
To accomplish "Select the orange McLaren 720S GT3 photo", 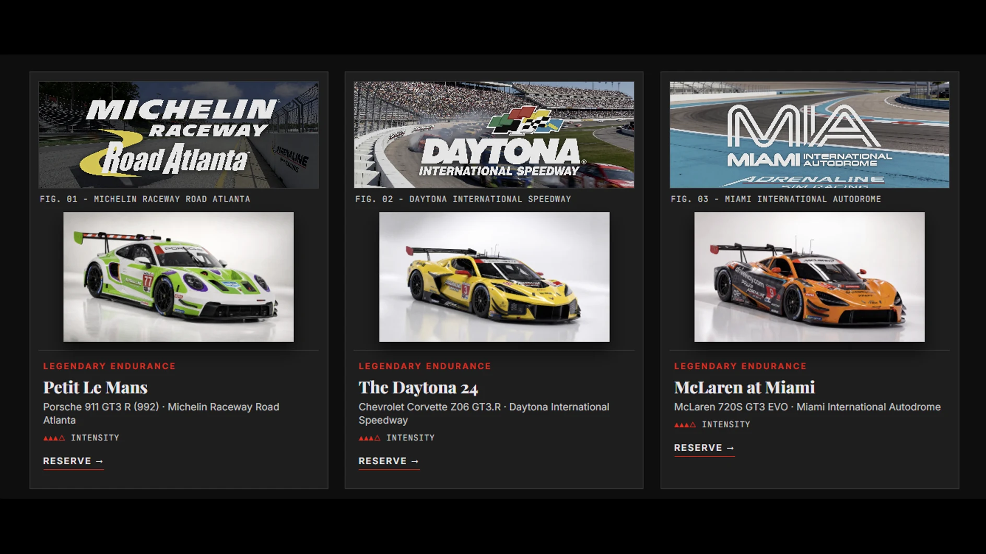I will coord(809,277).
